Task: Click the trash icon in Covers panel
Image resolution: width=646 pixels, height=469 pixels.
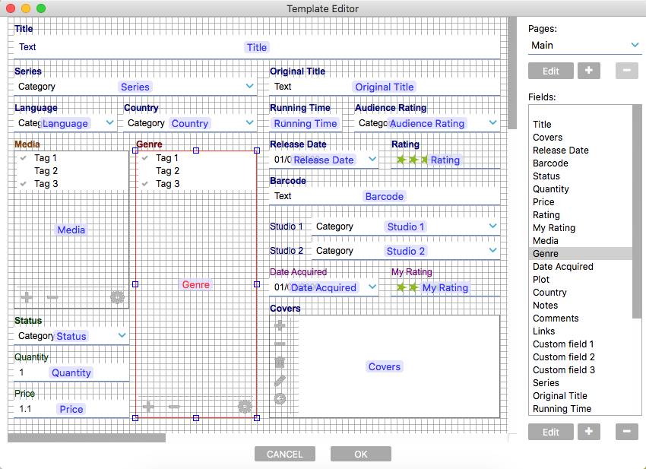Action: click(280, 362)
